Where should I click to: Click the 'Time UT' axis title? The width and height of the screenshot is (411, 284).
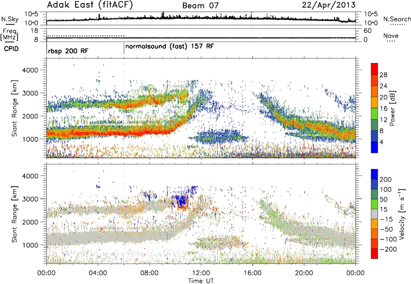(x=201, y=281)
